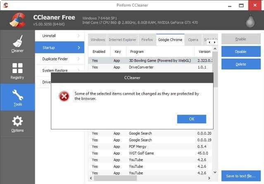The width and height of the screenshot is (264, 184).
Task: Sort by the Enabled column header
Action: [99, 52]
